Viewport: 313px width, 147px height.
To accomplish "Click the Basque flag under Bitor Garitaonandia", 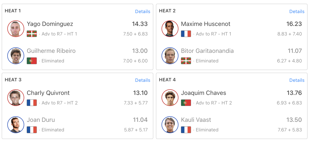I will point(186,61).
